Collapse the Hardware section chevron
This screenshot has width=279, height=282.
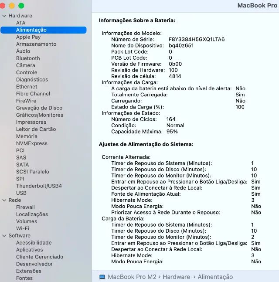click(4, 16)
